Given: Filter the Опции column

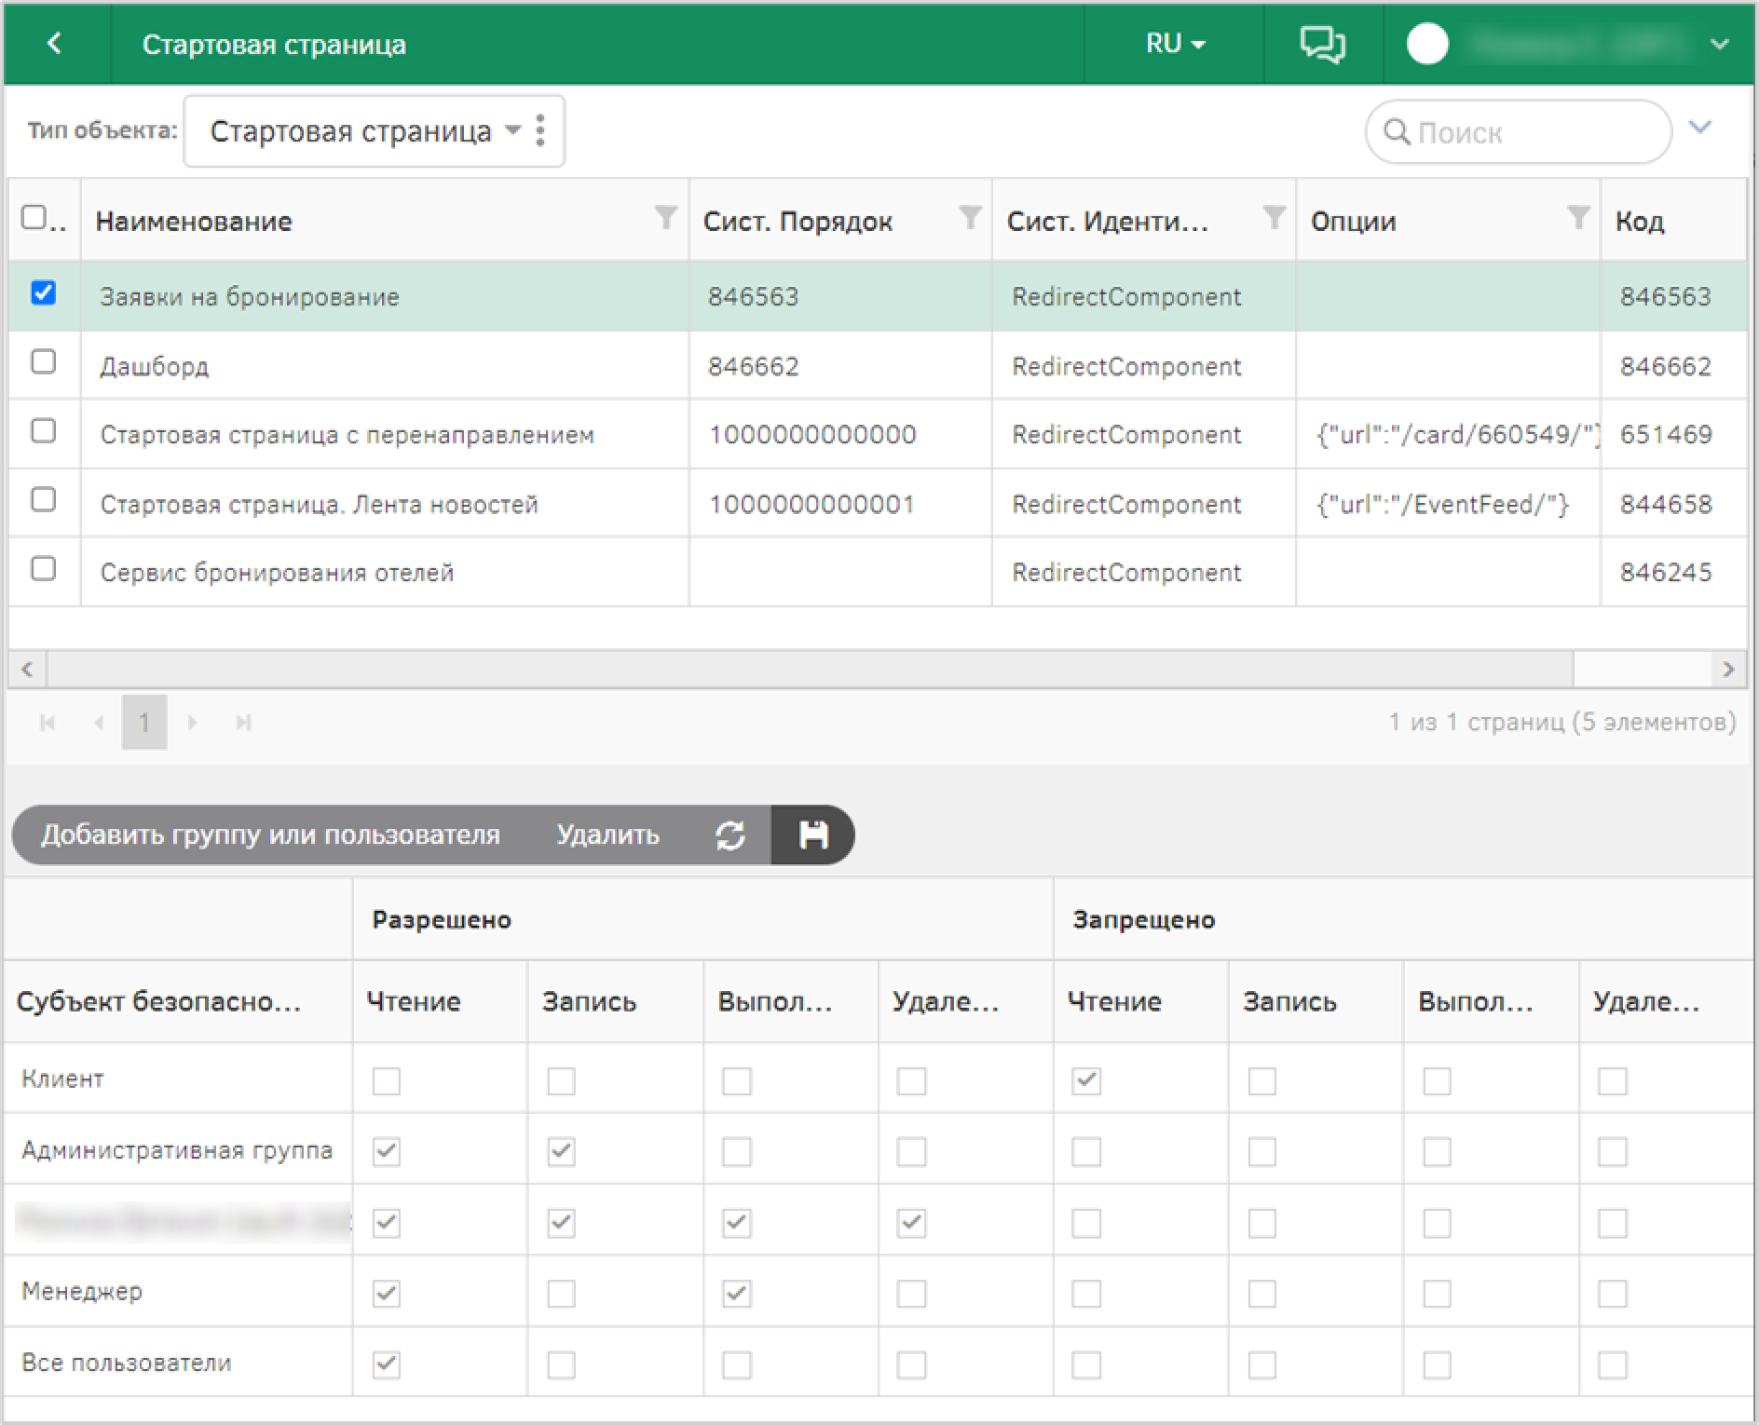Looking at the screenshot, I should (1578, 218).
